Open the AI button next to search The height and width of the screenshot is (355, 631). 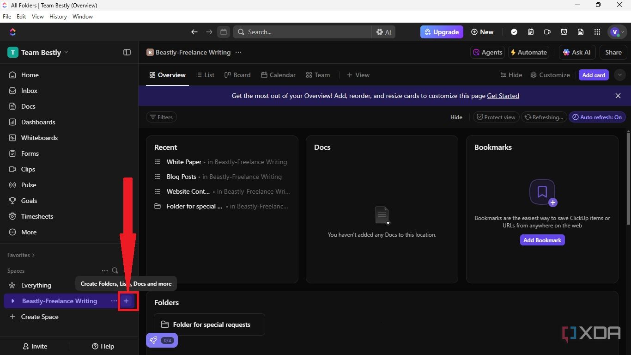(x=383, y=32)
